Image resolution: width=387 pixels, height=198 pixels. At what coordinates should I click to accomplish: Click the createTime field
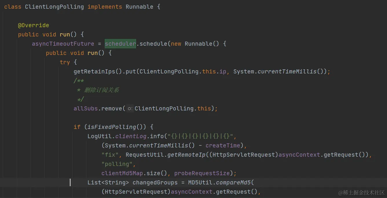coord(223,145)
